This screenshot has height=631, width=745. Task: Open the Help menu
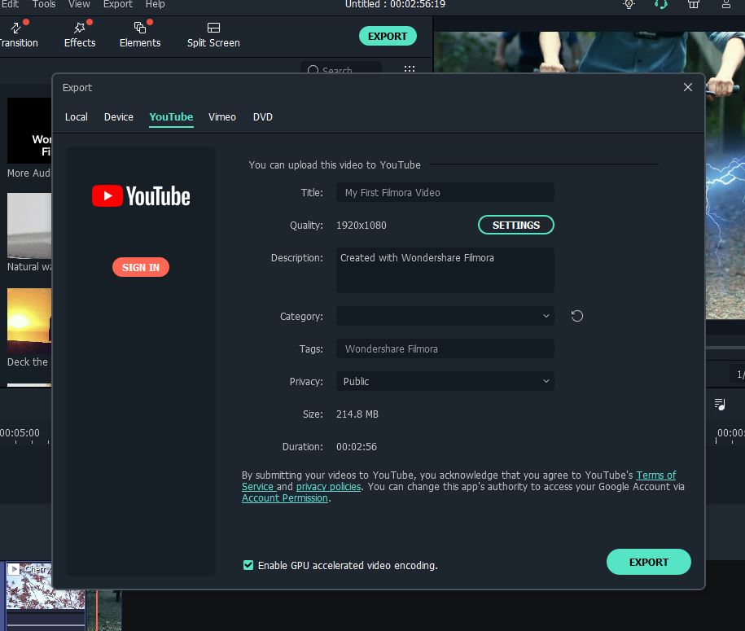click(155, 4)
